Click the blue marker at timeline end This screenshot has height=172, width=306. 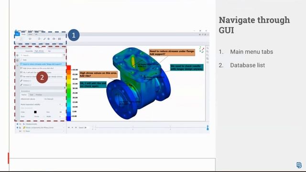pos(208,128)
